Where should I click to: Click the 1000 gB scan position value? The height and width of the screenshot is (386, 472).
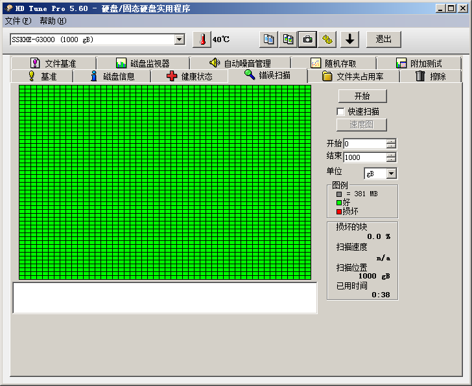click(x=374, y=276)
